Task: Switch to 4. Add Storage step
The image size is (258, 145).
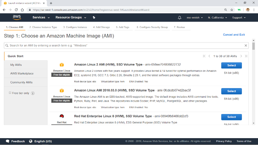Action: click(x=101, y=27)
